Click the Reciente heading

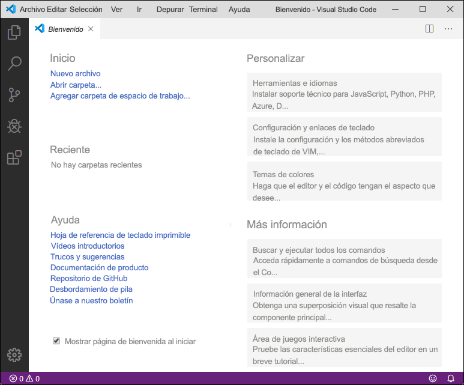pos(70,150)
